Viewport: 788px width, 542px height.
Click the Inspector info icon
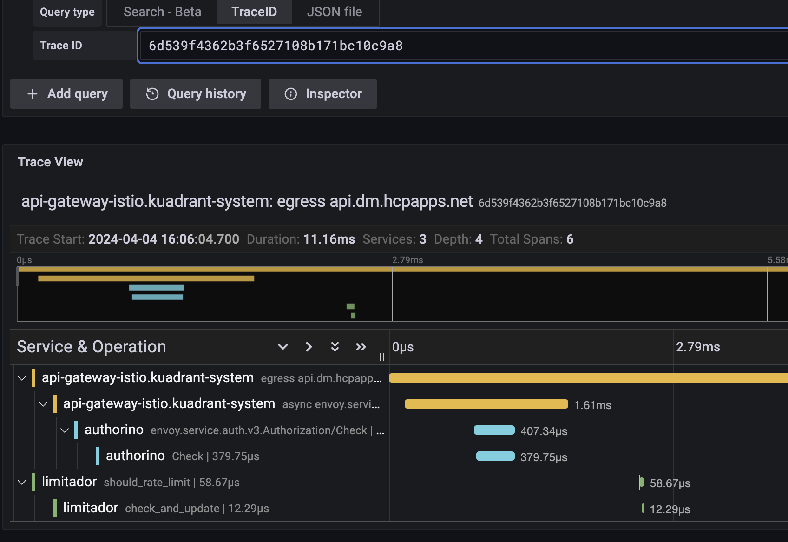pyautogui.click(x=290, y=94)
